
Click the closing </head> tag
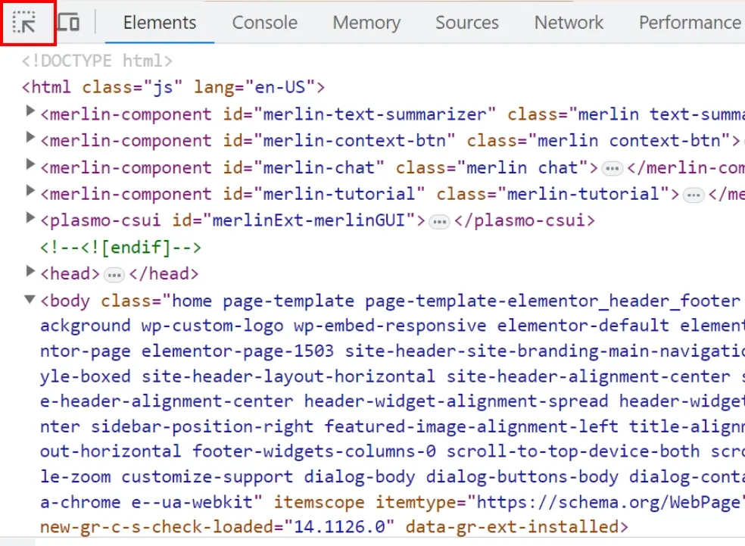pyautogui.click(x=164, y=273)
